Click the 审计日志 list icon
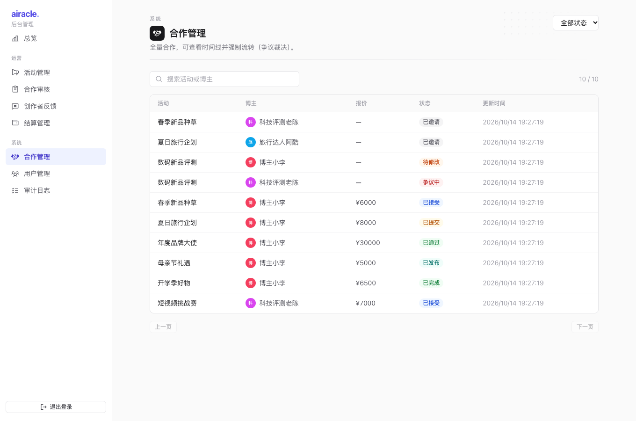This screenshot has height=421, width=636. [15, 190]
